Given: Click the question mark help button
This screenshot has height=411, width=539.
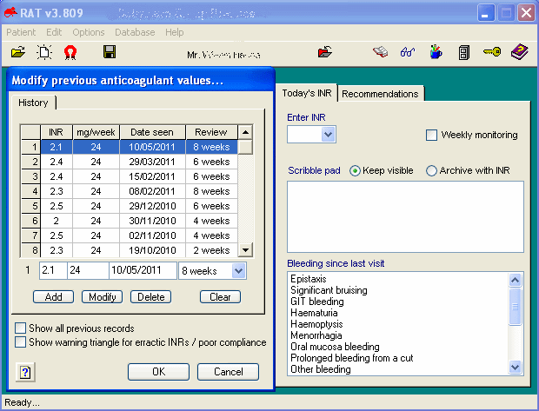Looking at the screenshot, I should [25, 372].
